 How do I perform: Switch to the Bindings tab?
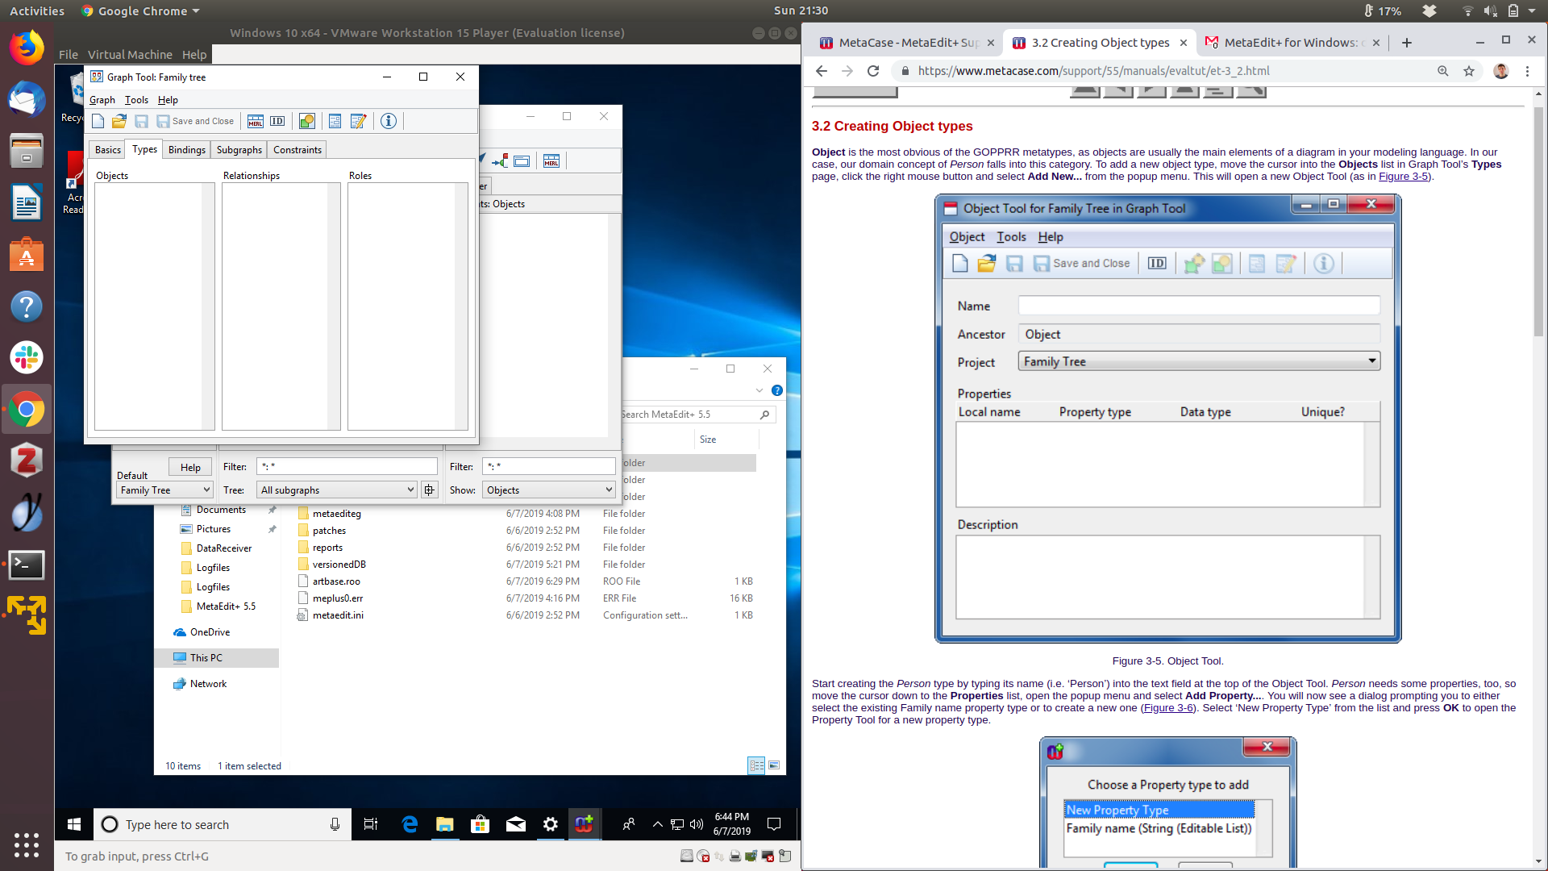click(x=186, y=150)
